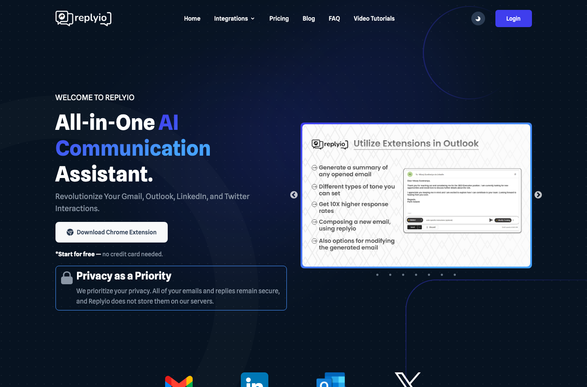The image size is (587, 387).
Task: Select the third carousel dot
Action: coord(403,275)
